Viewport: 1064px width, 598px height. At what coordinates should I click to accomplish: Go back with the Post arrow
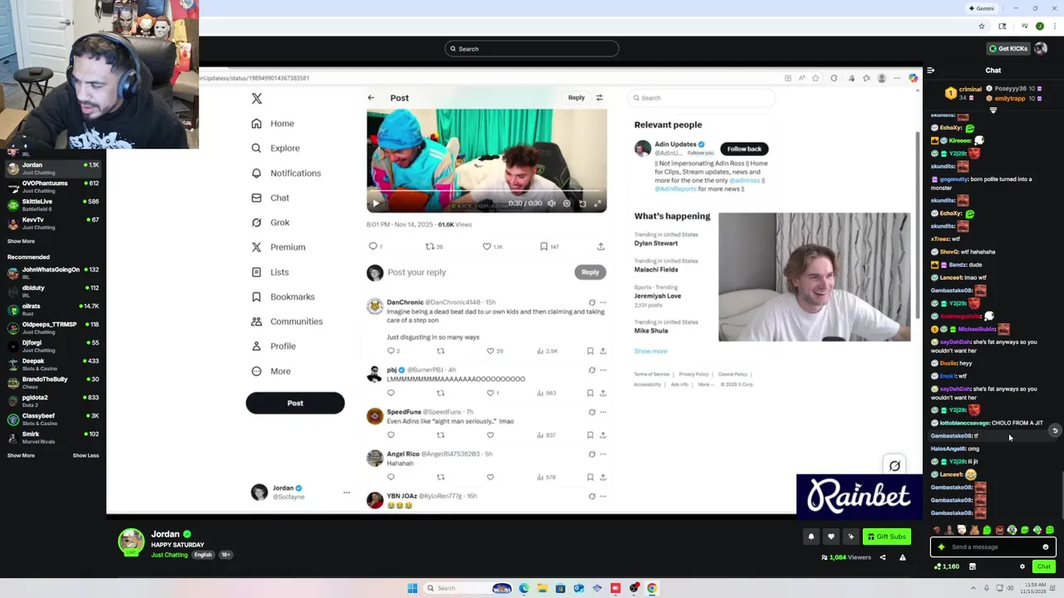pos(371,98)
